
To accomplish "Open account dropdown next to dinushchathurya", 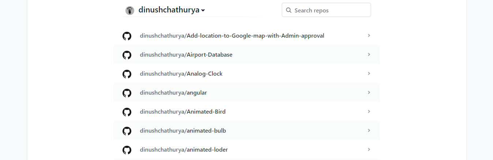I will click(x=203, y=11).
